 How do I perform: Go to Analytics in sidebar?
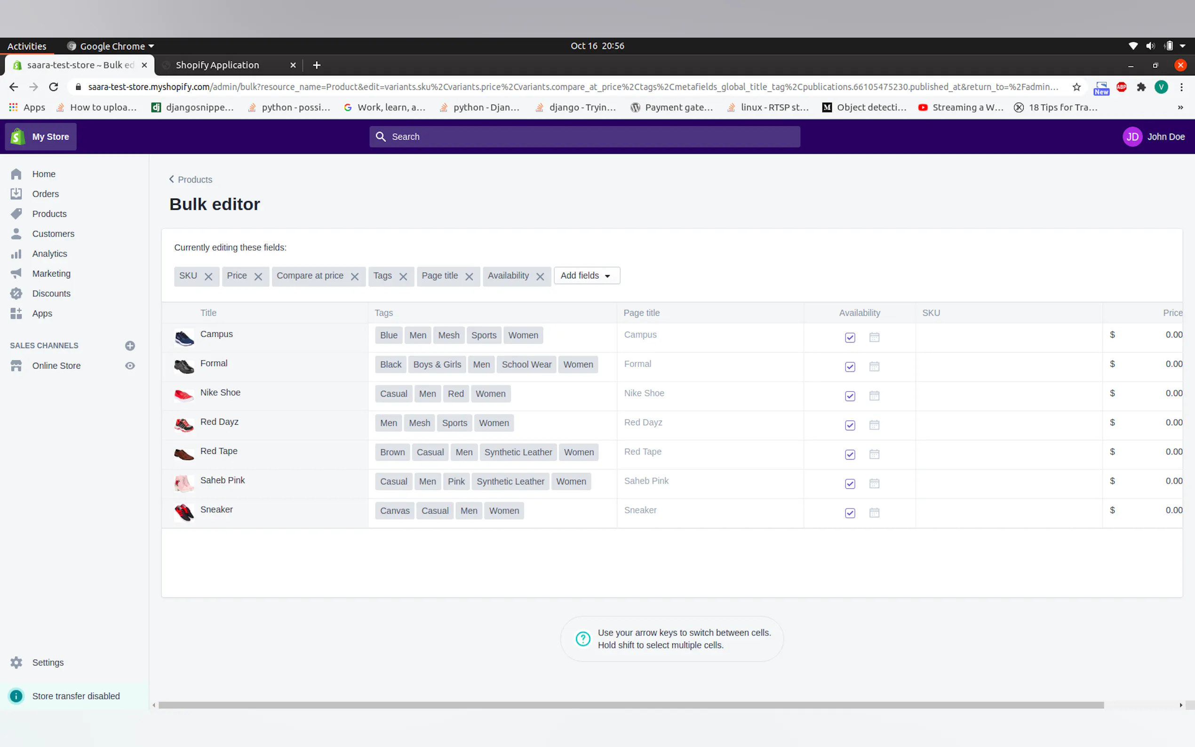coord(49,254)
